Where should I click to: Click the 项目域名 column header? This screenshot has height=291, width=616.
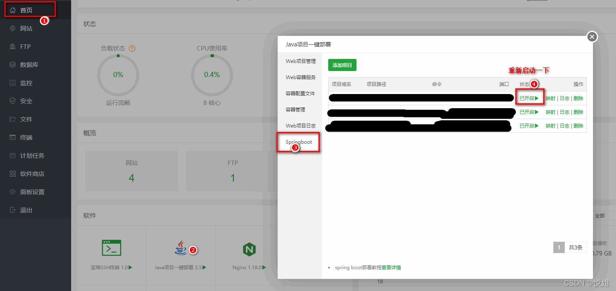coord(342,84)
